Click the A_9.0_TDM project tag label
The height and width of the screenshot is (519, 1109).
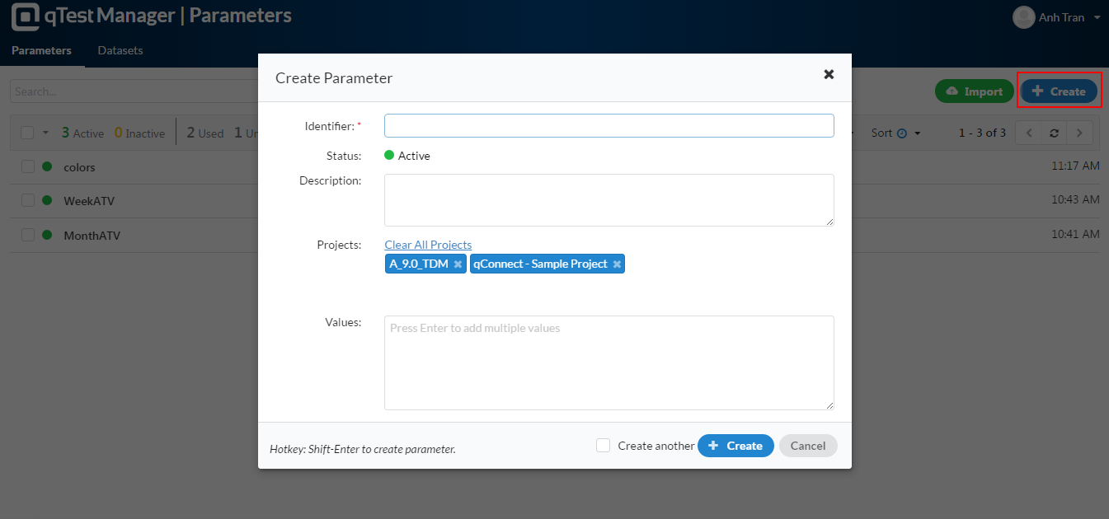pos(419,264)
